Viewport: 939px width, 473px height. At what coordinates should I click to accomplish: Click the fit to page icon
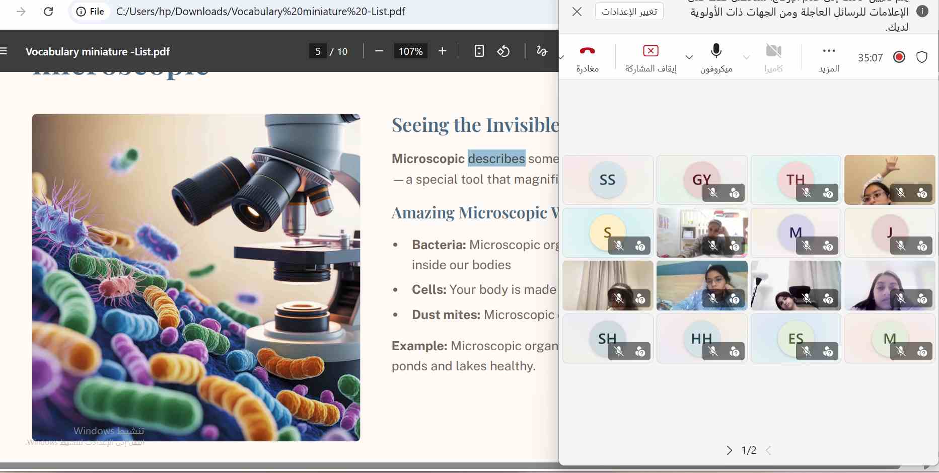[479, 51]
